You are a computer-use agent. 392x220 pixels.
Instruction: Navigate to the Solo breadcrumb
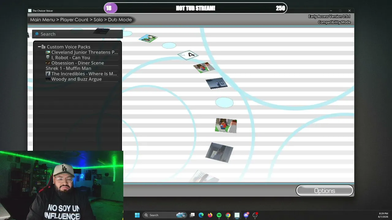point(98,20)
